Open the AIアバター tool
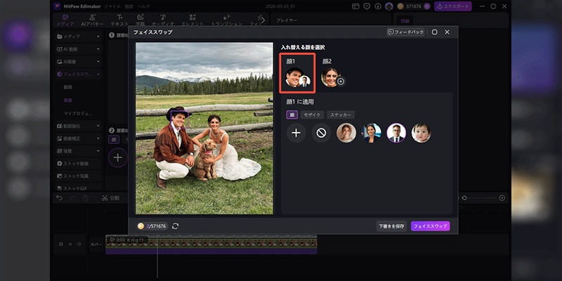 92,19
